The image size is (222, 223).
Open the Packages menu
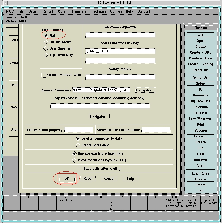click(99, 11)
